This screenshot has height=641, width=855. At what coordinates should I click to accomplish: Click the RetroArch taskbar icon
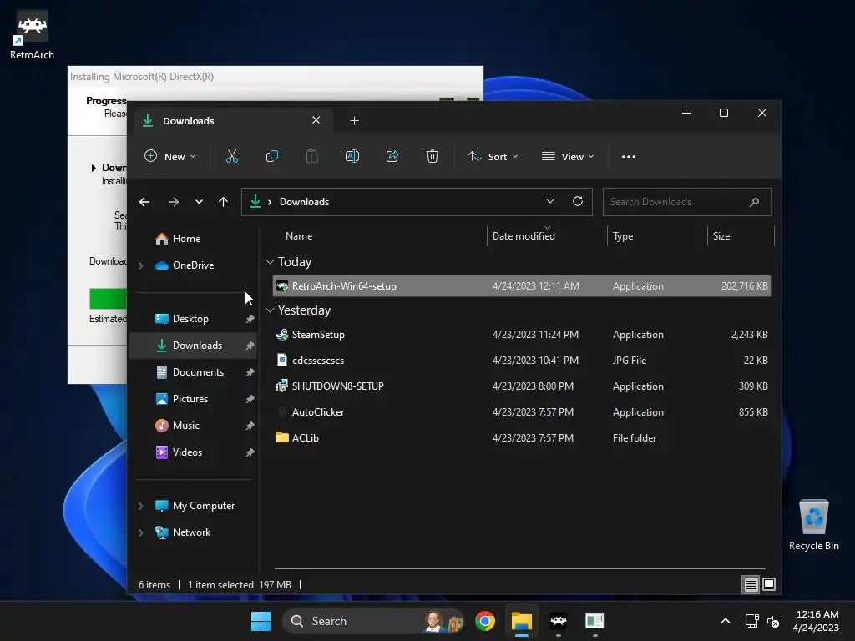[x=558, y=621]
